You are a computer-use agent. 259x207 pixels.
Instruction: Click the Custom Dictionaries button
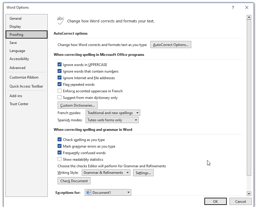point(78,105)
